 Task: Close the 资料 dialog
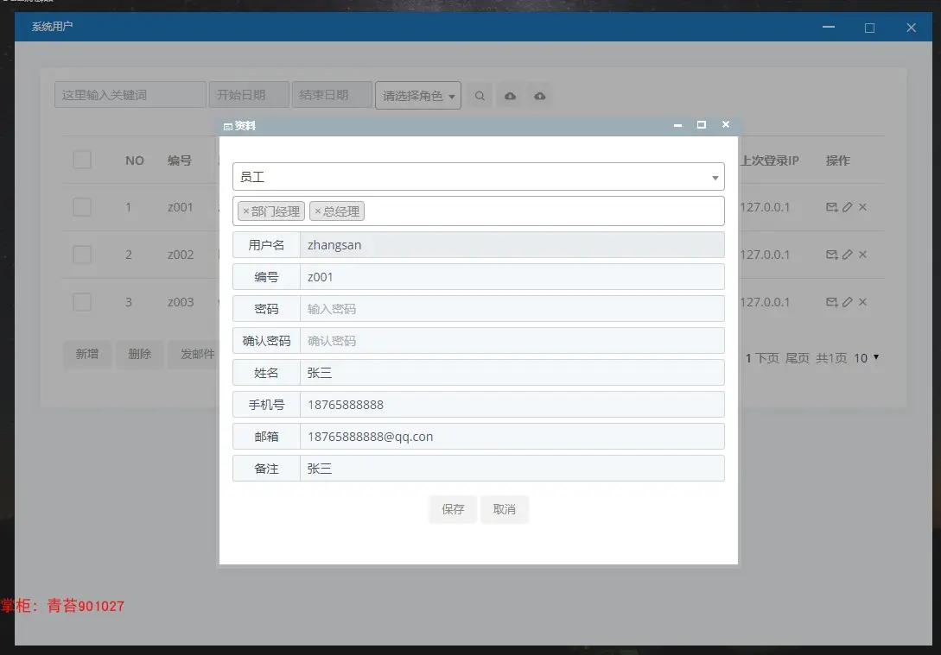point(726,124)
